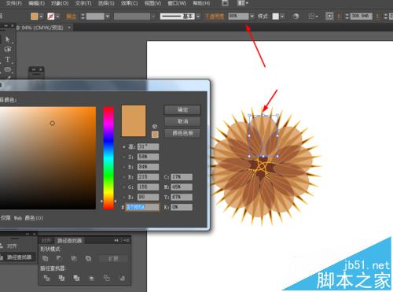Select the H (hue) radio button
The image size is (393, 292).
coord(124,147)
